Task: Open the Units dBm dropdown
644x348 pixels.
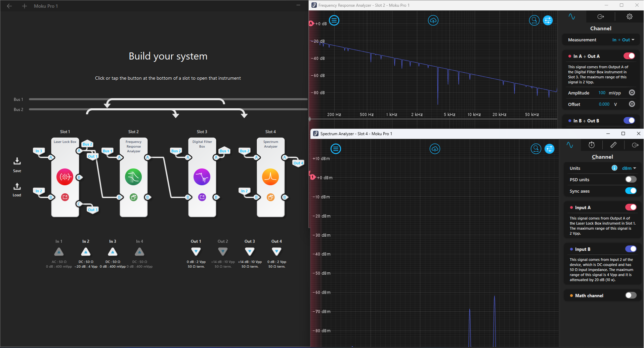Action: point(629,168)
